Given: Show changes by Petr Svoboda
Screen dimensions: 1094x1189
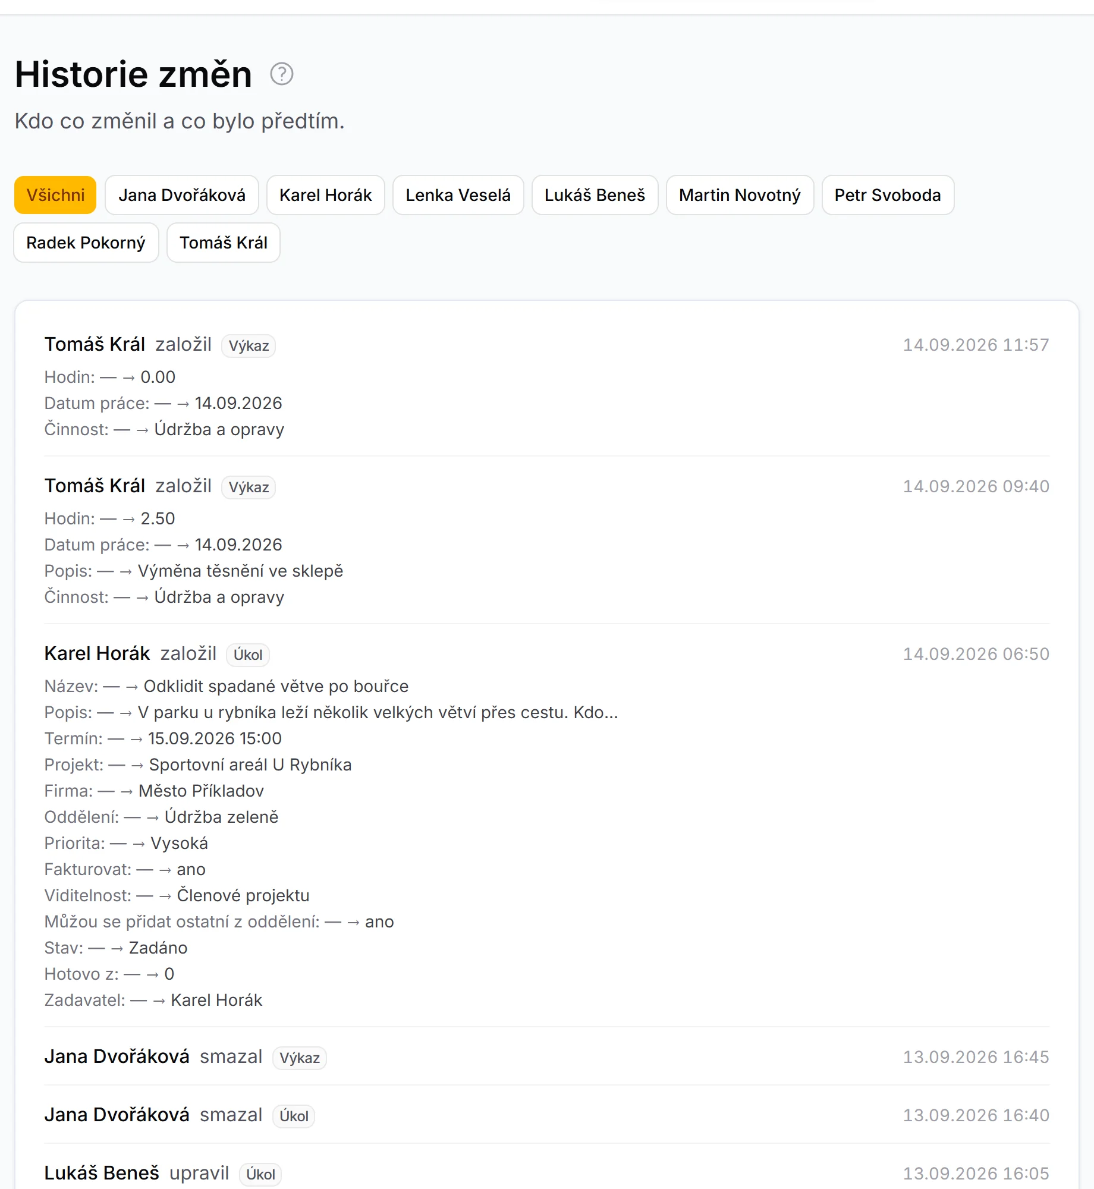Looking at the screenshot, I should pyautogui.click(x=888, y=195).
